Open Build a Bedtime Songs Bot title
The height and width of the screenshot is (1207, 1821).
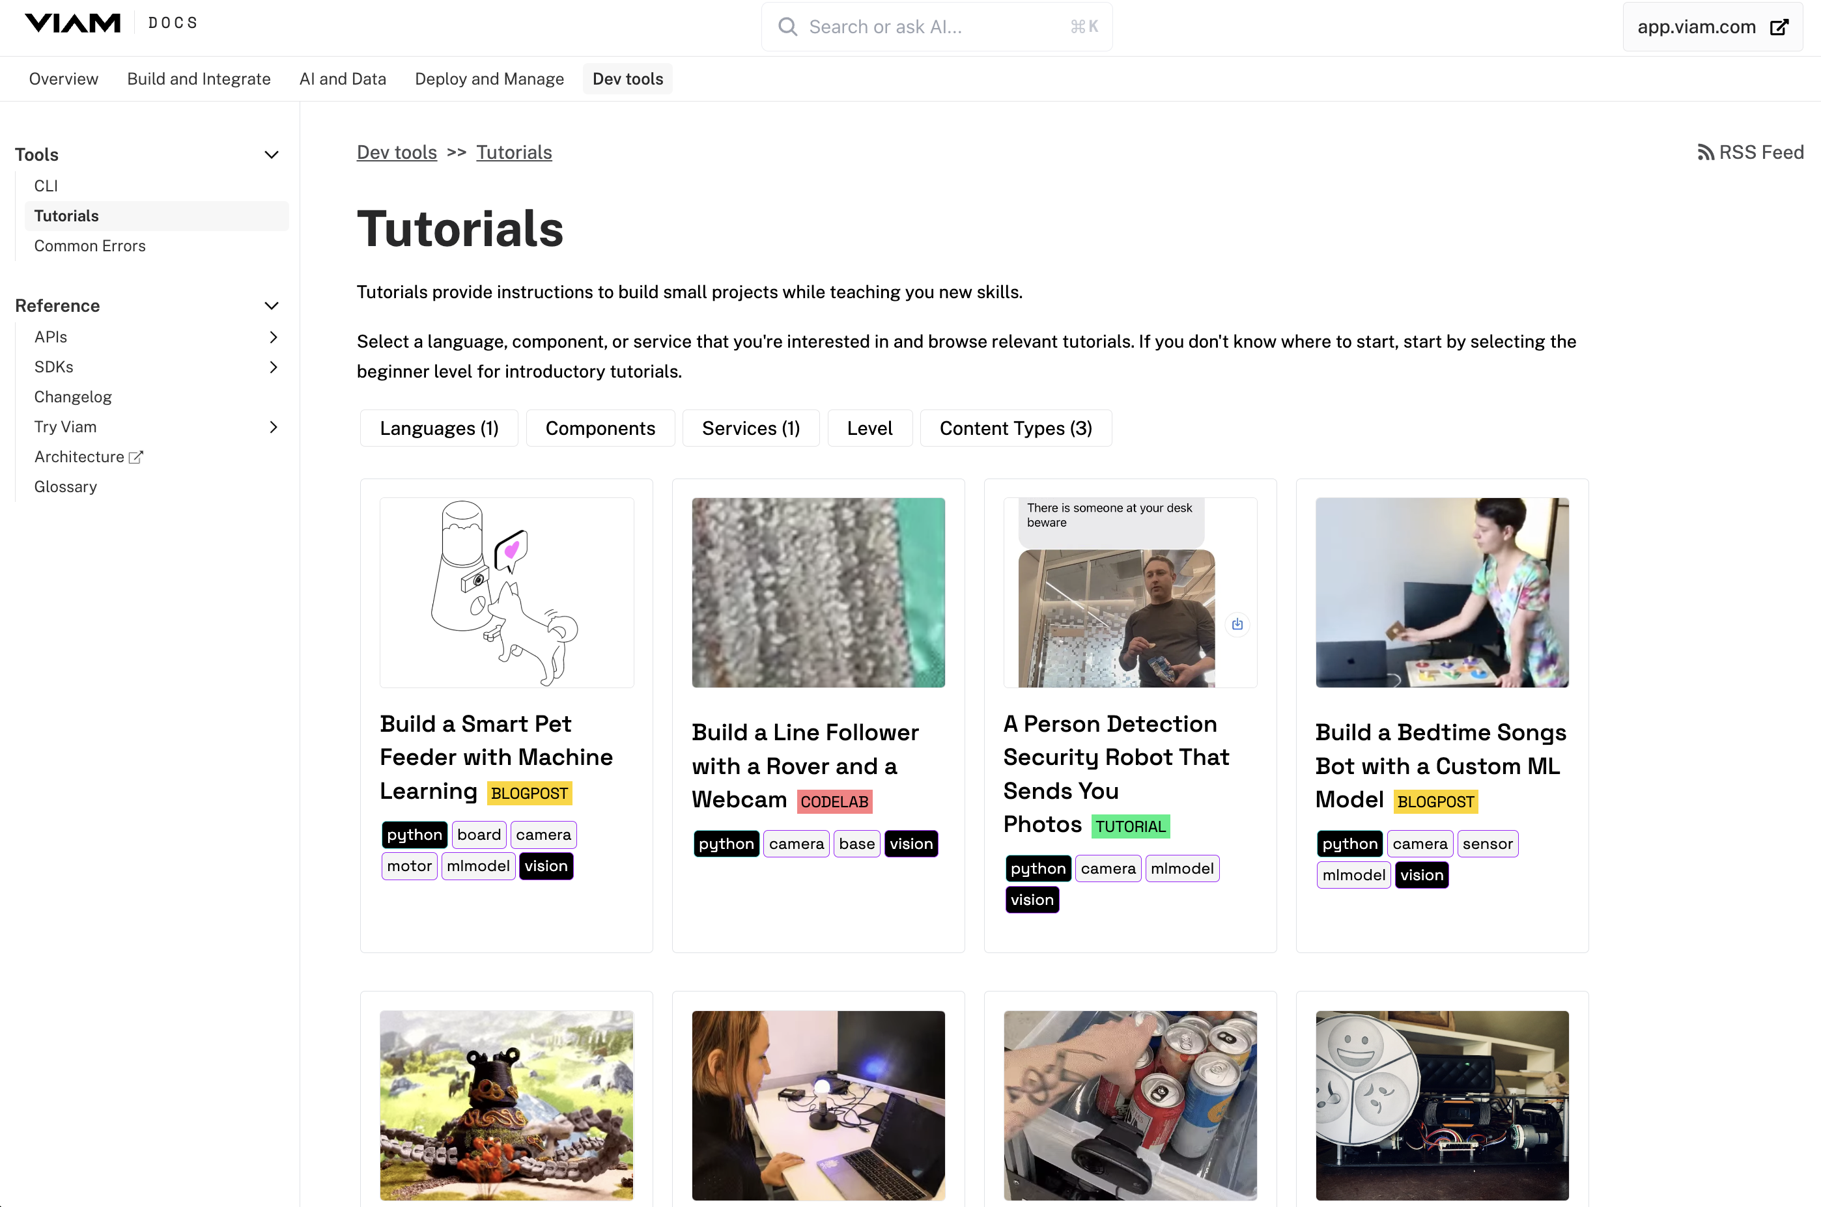[1441, 766]
